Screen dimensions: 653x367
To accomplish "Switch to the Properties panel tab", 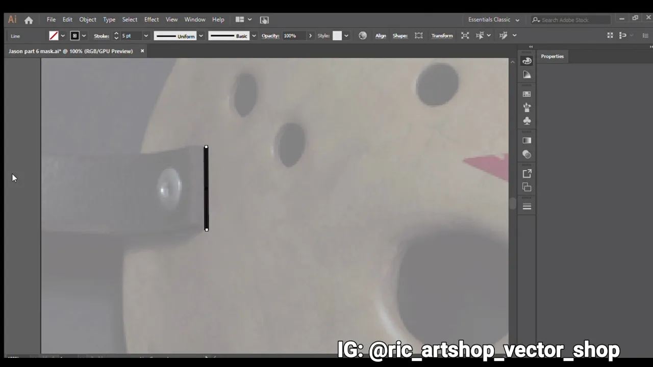I will (552, 56).
